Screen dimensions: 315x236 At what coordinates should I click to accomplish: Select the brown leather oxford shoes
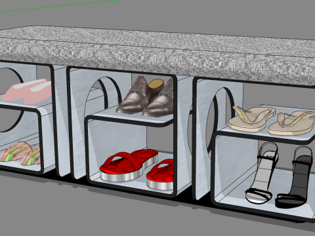[x=146, y=96]
